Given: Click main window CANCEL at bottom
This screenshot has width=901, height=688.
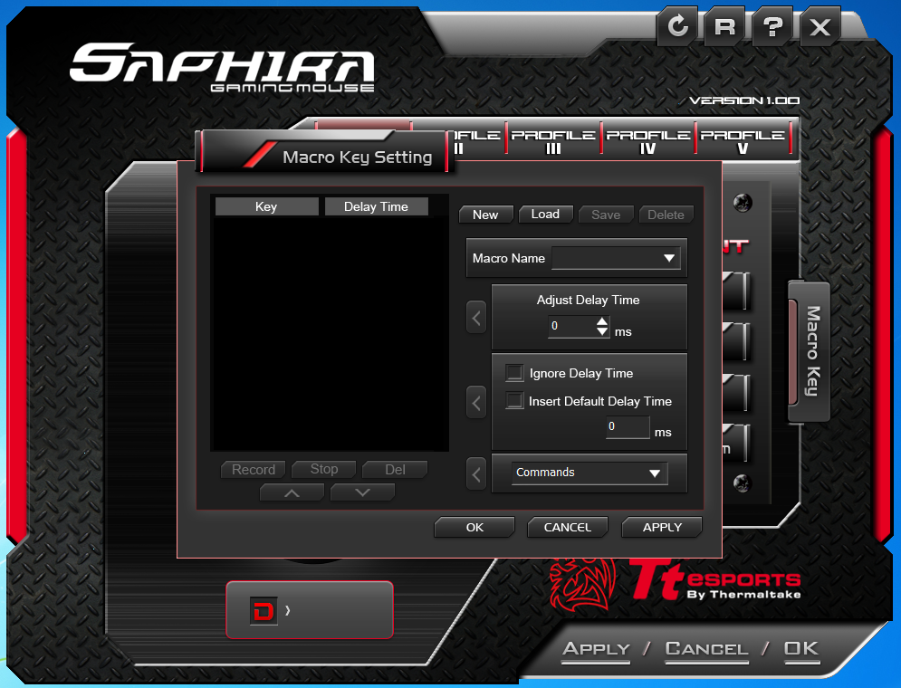Looking at the screenshot, I should (x=707, y=649).
